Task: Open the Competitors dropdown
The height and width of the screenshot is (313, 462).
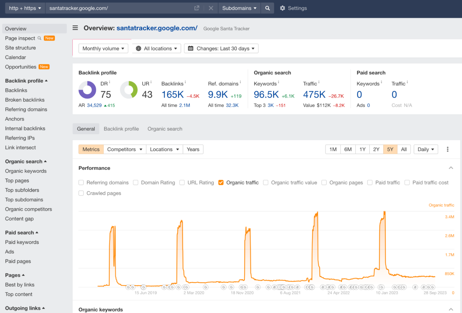Action: tap(125, 149)
